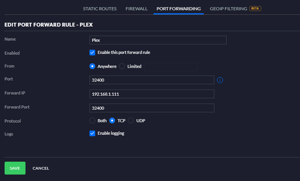The image size is (300, 181).
Task: Select the Anywhere radio button
Action: pyautogui.click(x=92, y=66)
